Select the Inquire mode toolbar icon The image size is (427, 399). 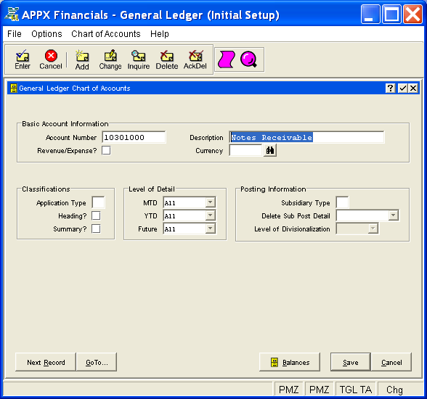139,59
